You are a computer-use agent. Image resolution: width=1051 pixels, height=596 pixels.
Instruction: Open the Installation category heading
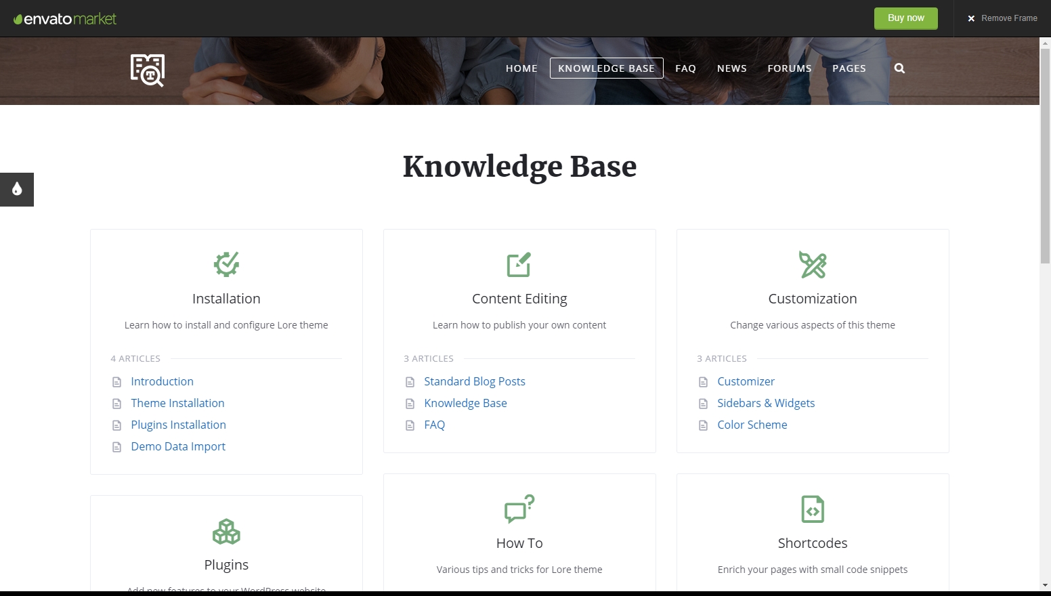[x=226, y=299]
